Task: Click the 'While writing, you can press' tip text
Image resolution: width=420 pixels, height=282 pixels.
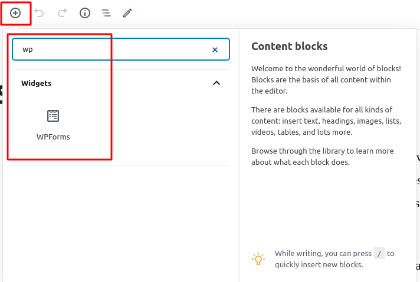Action: pos(323,254)
